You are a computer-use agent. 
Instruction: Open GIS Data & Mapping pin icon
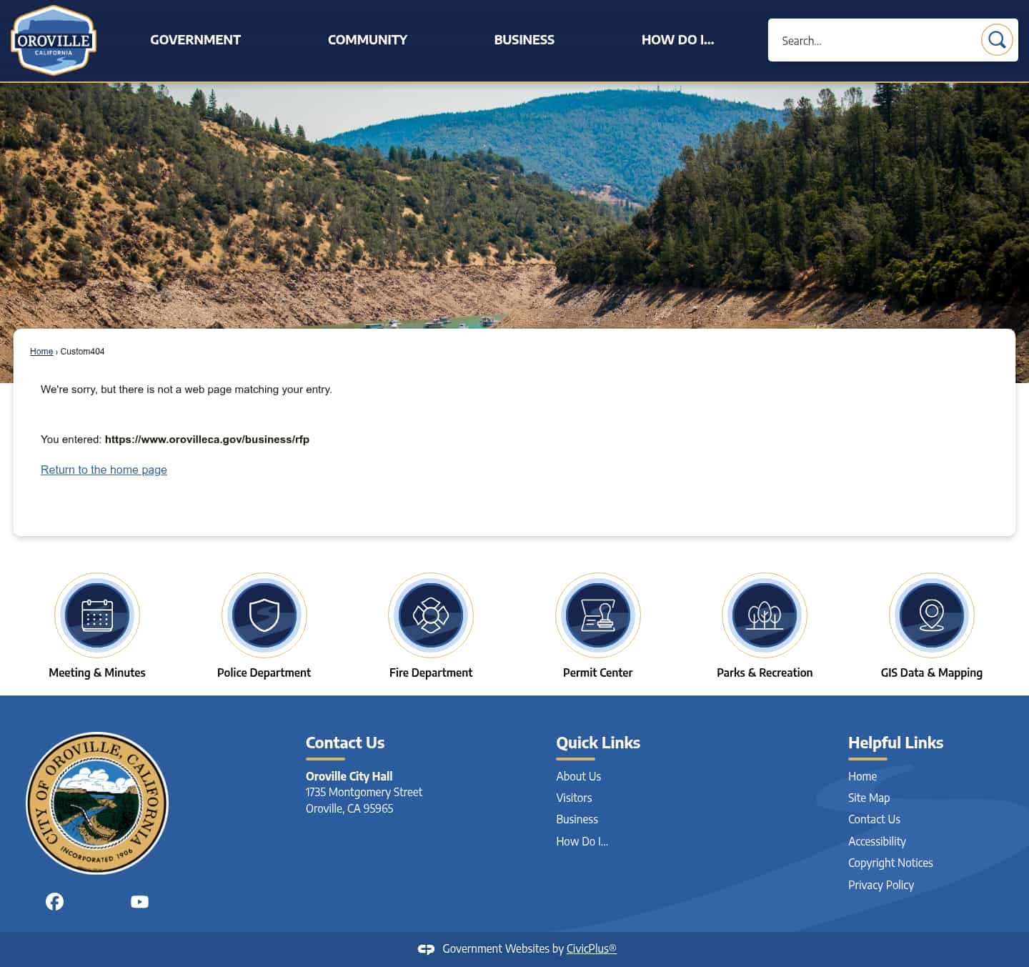(x=931, y=615)
